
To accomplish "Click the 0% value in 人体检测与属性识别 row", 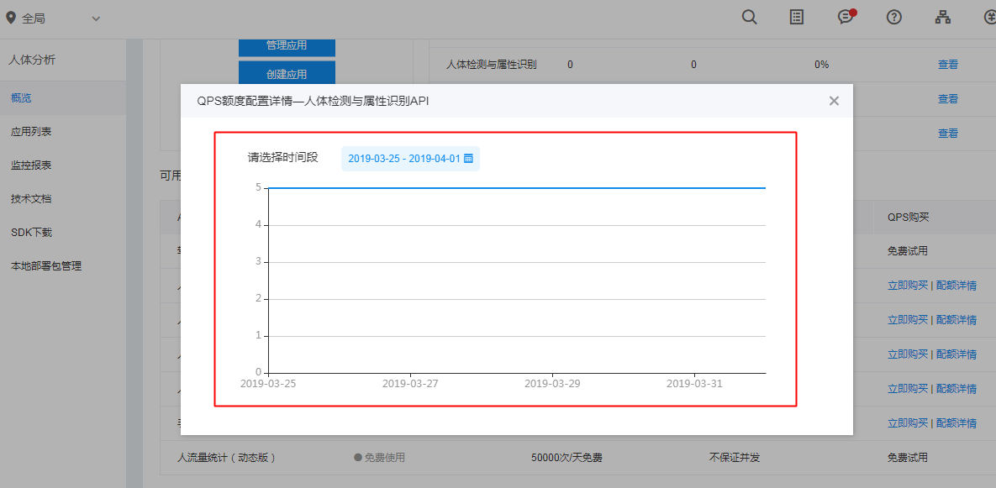I will coord(821,64).
